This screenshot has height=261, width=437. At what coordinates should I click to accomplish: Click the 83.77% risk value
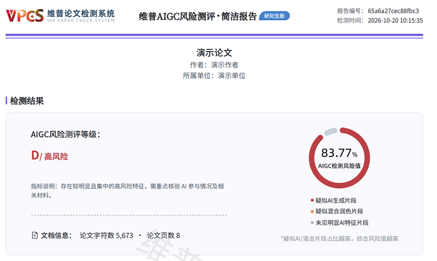[x=339, y=153]
